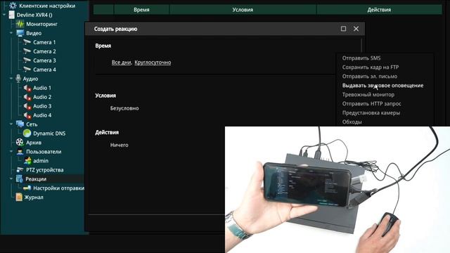This screenshot has width=450, height=253.
Task: Open the Настройки отправки icon
Action: coord(27,188)
